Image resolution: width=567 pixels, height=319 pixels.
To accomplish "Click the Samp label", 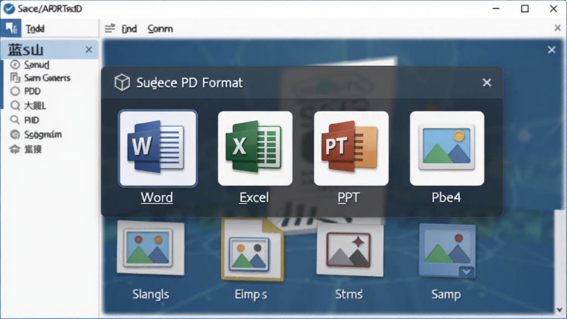I will coord(446,294).
